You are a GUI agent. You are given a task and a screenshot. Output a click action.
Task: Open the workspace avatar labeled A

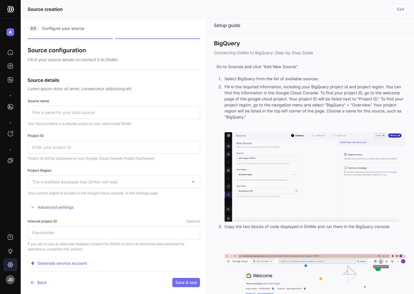pos(10,32)
